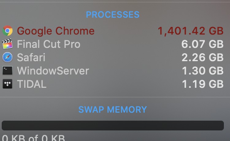The image size is (230, 141).
Task: Click the SWAP MEMORY section header
Action: pos(113,109)
